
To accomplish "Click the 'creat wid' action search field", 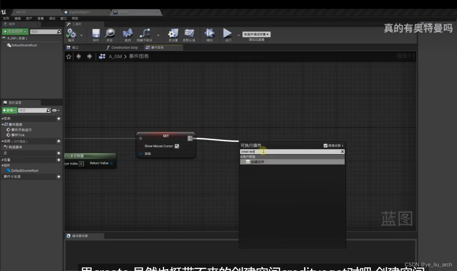I will click(290, 151).
